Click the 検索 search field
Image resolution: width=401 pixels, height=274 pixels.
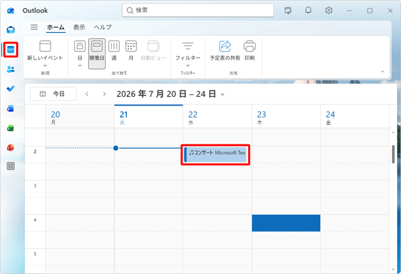[x=198, y=11]
